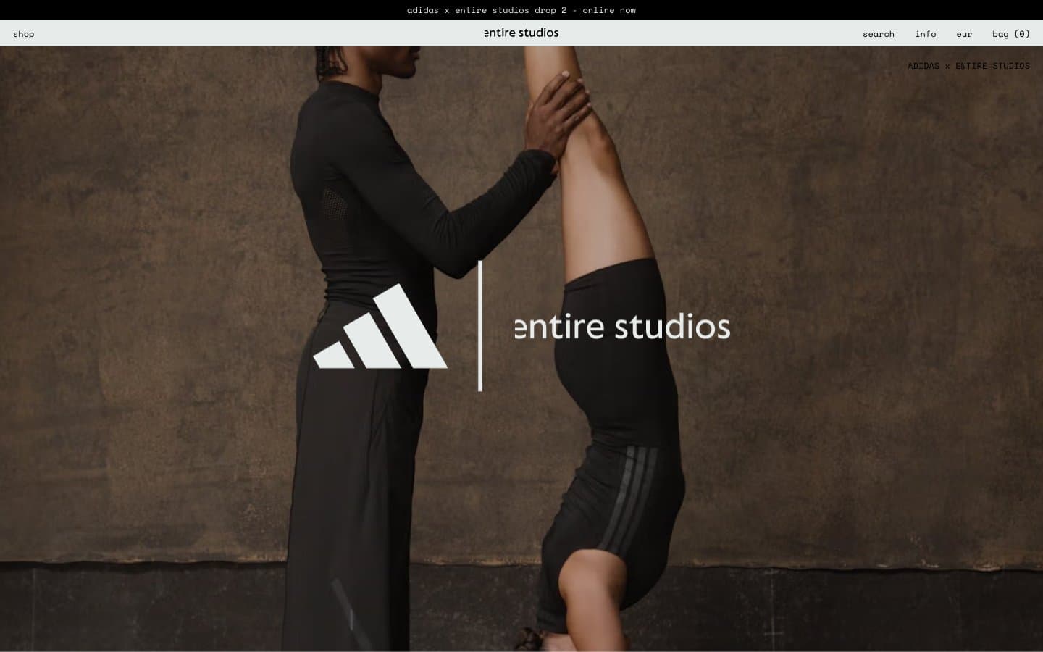The image size is (1043, 652).
Task: Click the adidas drop 2 announcement banner
Action: [x=521, y=10]
